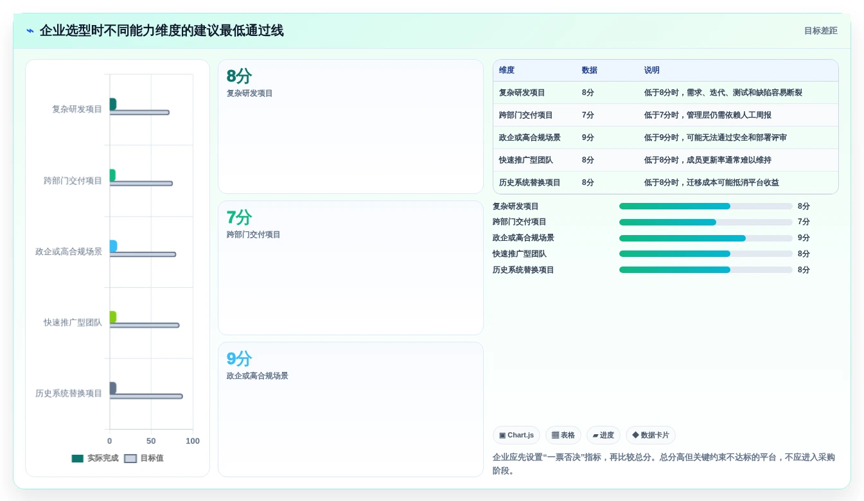The width and height of the screenshot is (864, 501).
Task: Click the 跨部门交付项目 target bar in chart
Action: [x=141, y=184]
